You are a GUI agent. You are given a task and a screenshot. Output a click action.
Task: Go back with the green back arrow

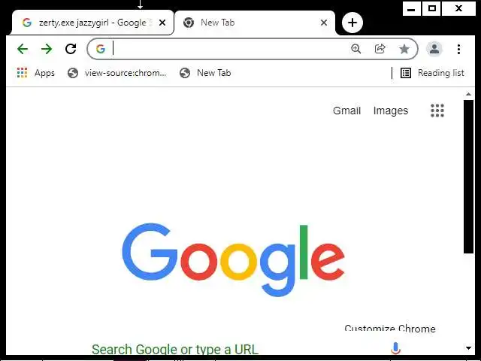point(23,49)
